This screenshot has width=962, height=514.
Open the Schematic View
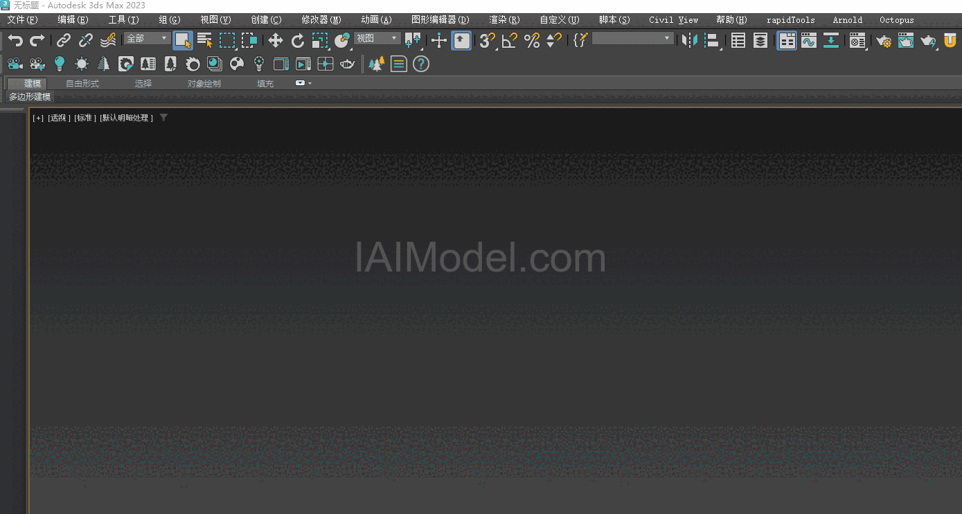tap(831, 40)
